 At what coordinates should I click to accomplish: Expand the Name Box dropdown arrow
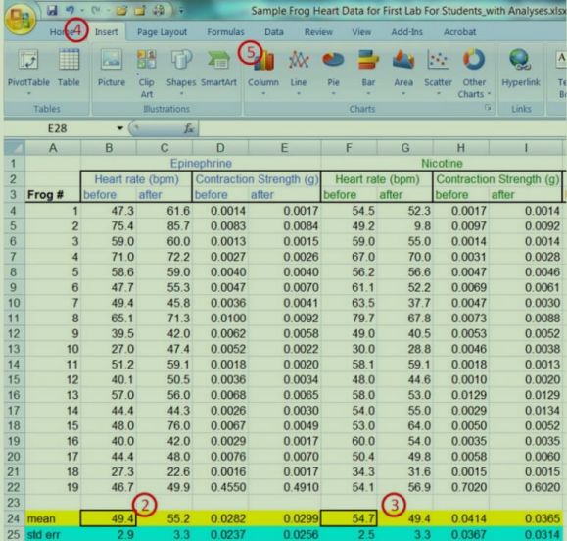point(119,128)
